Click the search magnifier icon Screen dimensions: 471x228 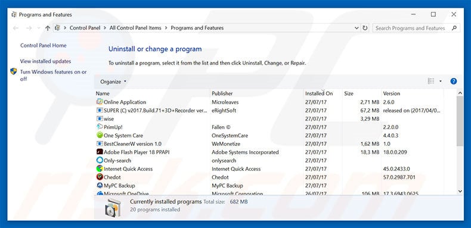tap(454, 28)
